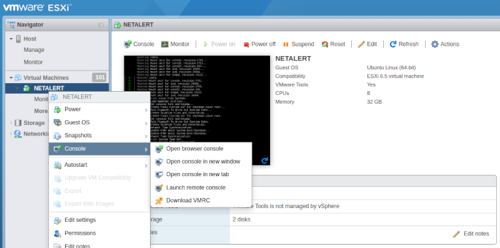Collapse the Virtual Machines tree node

(11, 77)
